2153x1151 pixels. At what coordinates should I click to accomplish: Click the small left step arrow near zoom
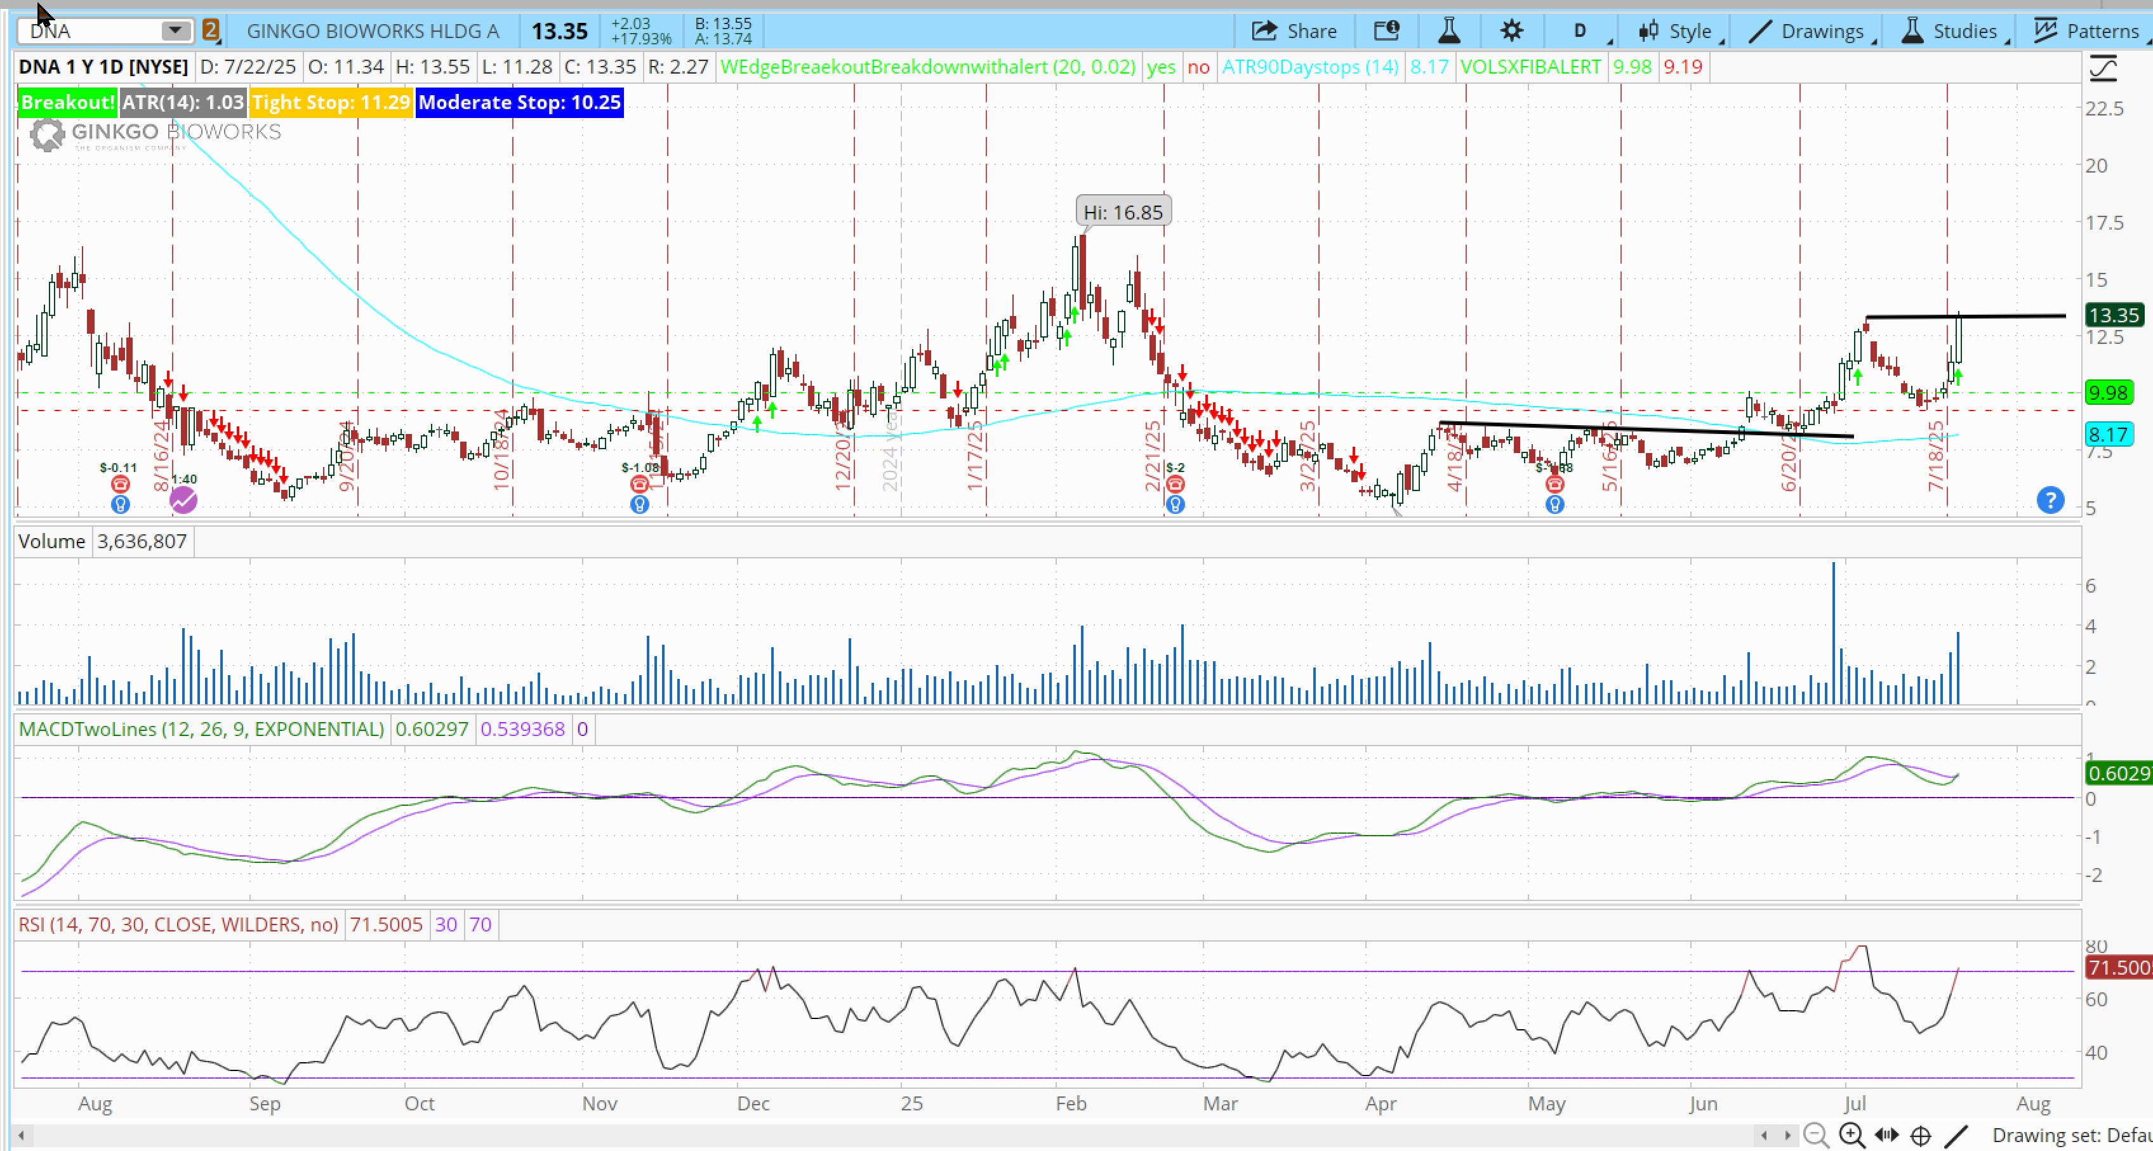(x=1765, y=1135)
